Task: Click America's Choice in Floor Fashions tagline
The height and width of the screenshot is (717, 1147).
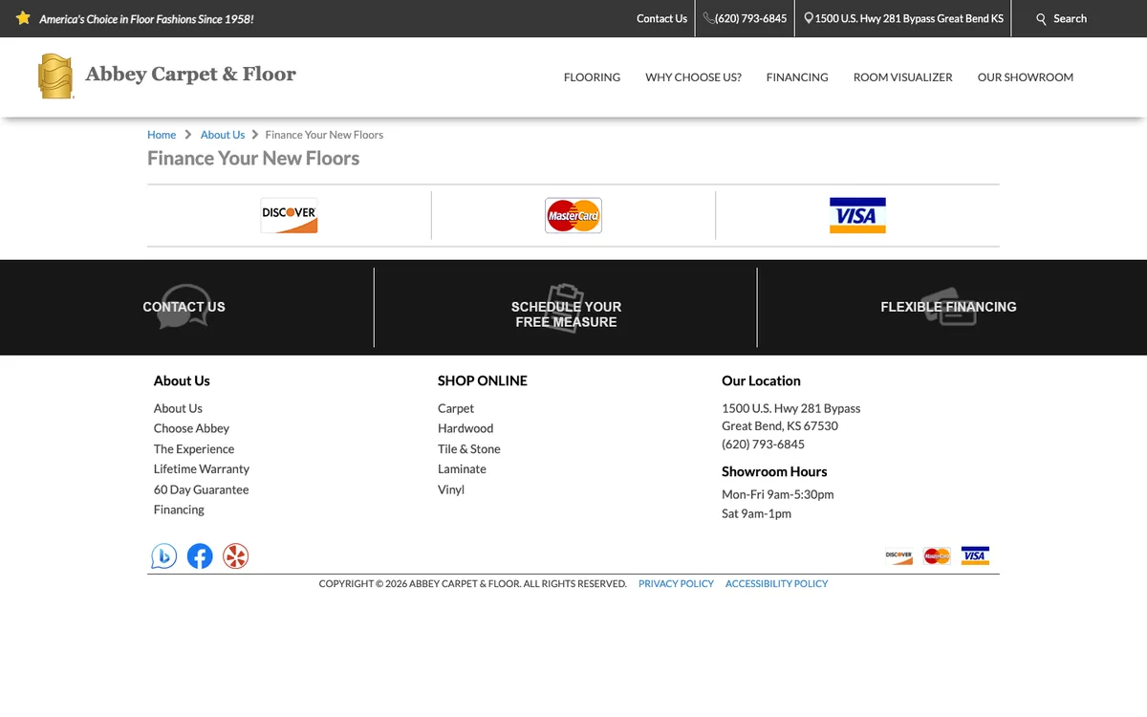Action: [x=146, y=19]
